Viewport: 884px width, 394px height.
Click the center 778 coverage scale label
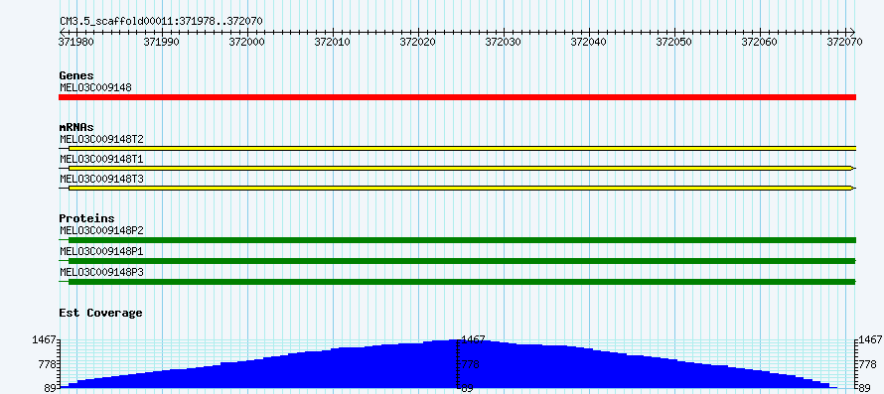click(x=471, y=364)
